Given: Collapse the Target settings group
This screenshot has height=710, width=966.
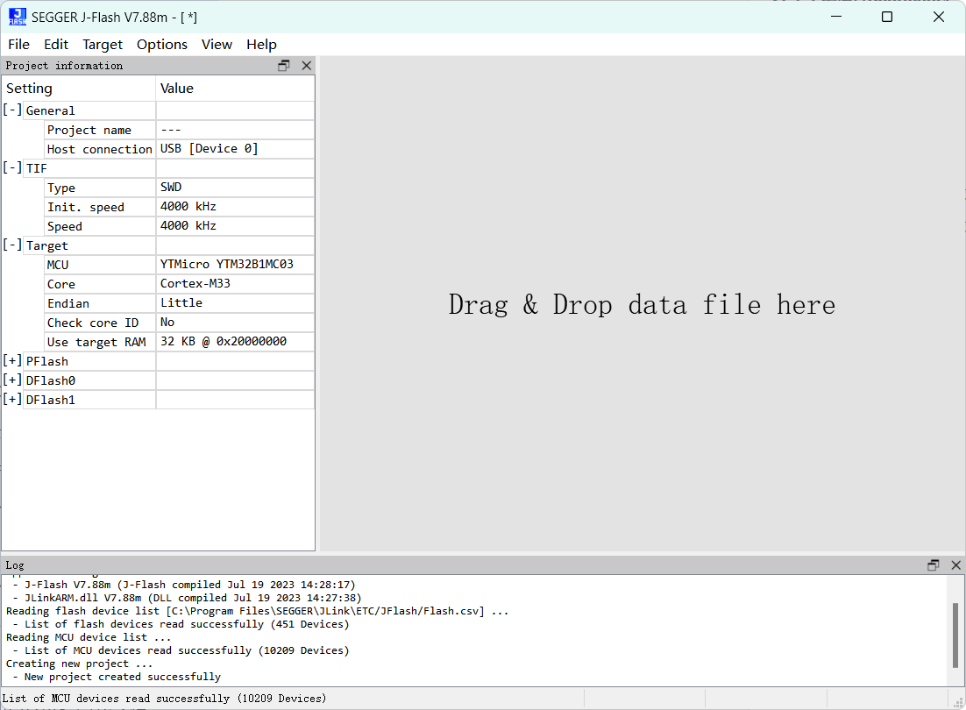Looking at the screenshot, I should pyautogui.click(x=12, y=245).
